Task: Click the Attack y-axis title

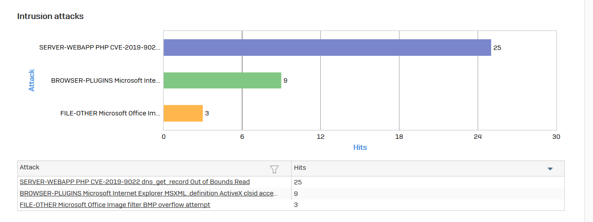Action: [32, 80]
